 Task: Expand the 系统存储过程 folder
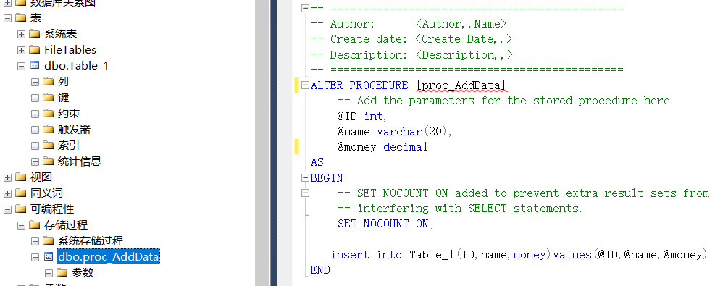(x=35, y=241)
